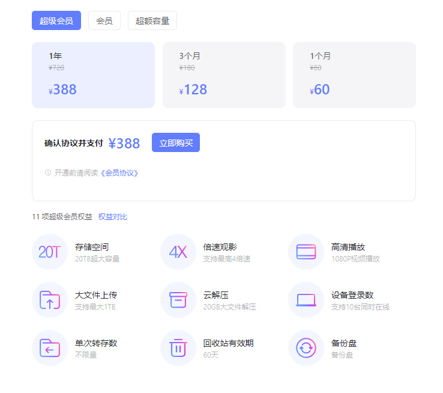443x393 pixels.
Task: Click the backup disk (备份盘) sync icon
Action: pyautogui.click(x=306, y=348)
